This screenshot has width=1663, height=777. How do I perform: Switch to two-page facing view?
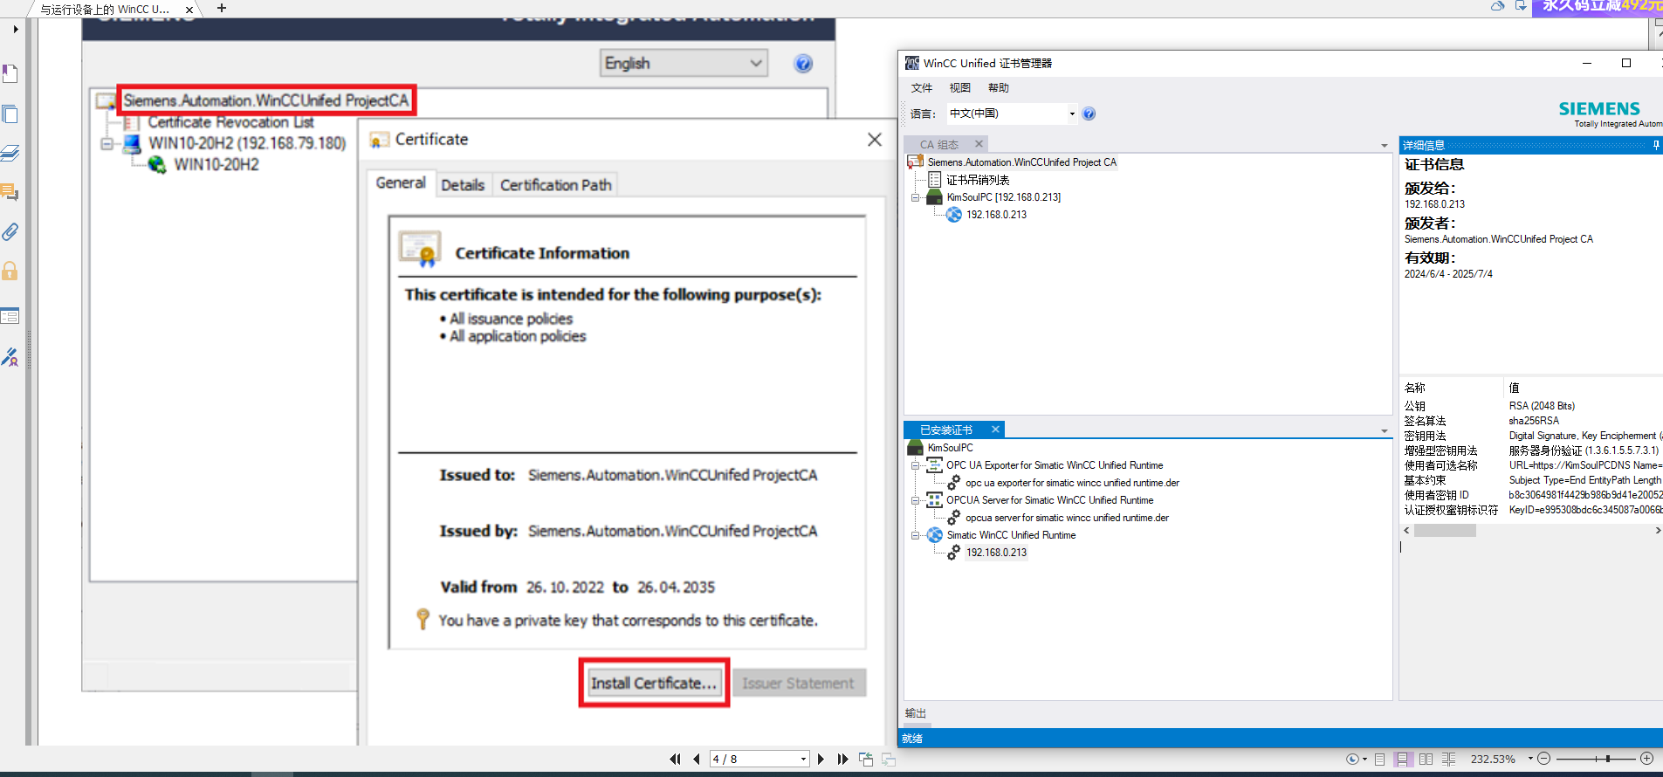(1426, 760)
